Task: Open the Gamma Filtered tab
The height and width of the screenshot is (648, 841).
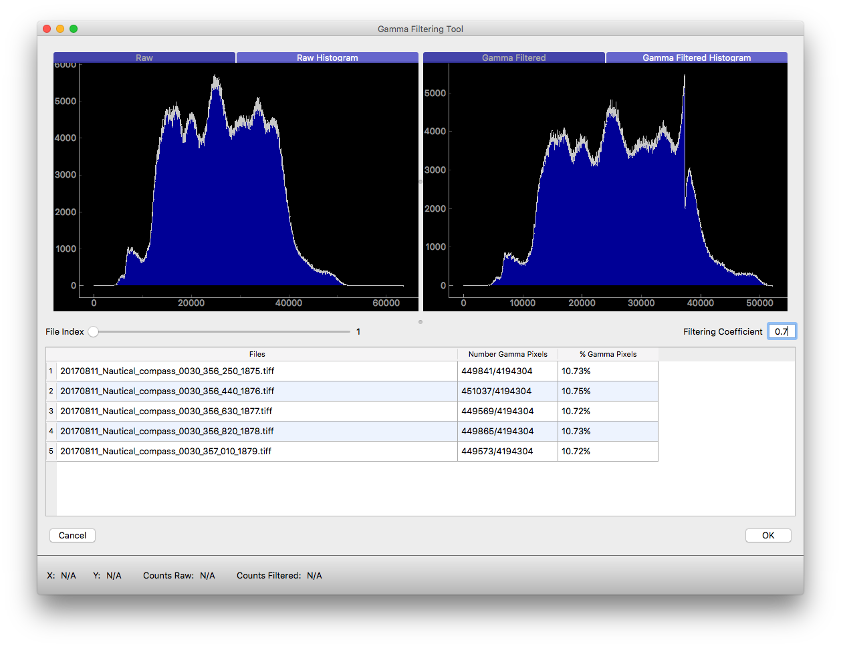Action: (x=513, y=57)
